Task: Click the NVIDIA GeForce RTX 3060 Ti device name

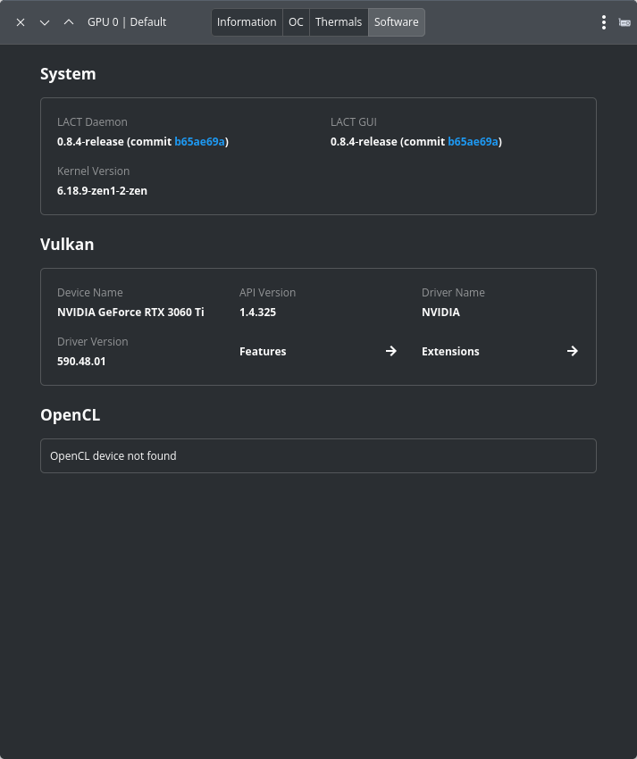Action: click(x=130, y=313)
